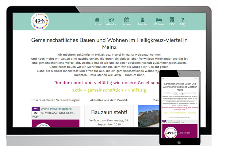Open the hamburger menu on the tablet

tap(196, 79)
